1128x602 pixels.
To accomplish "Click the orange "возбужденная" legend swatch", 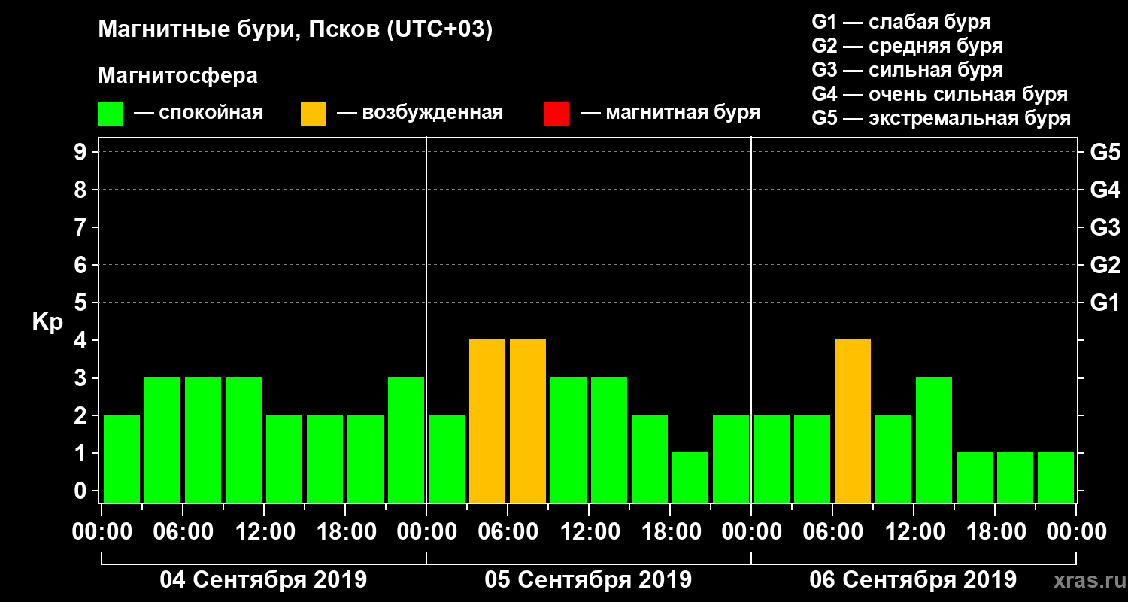I will [313, 114].
